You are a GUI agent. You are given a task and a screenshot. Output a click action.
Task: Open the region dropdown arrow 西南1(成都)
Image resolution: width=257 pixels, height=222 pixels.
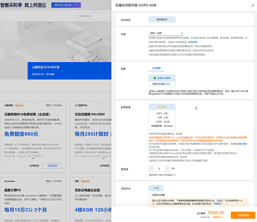pyautogui.click(x=182, y=33)
